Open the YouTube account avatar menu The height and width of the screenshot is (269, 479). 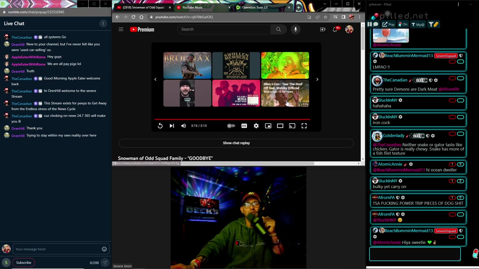point(349,30)
